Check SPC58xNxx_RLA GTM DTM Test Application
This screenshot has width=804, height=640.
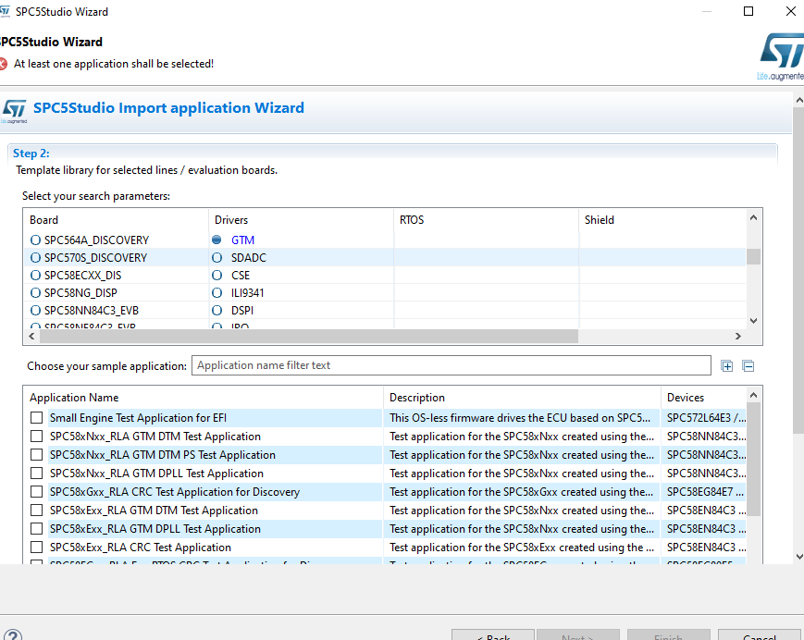click(x=36, y=436)
